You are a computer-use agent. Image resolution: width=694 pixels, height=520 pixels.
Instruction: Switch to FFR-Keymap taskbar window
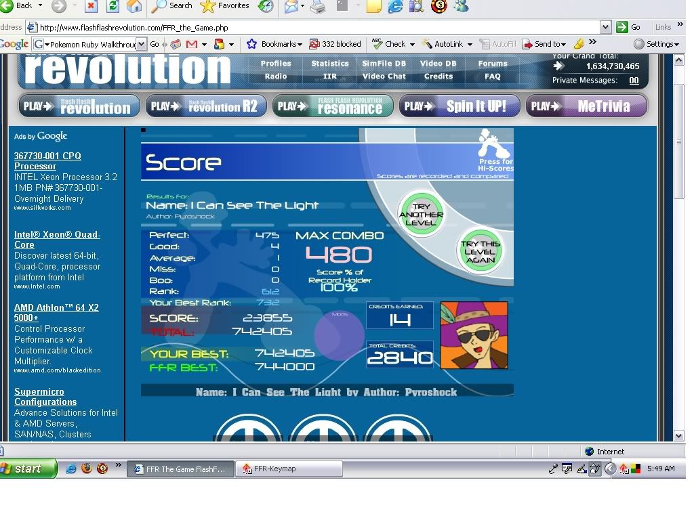click(x=288, y=469)
